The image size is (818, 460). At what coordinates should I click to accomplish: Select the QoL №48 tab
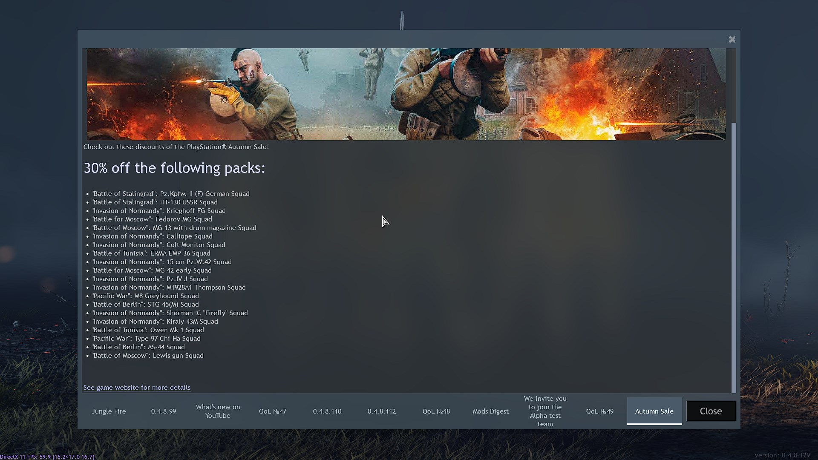[436, 411]
